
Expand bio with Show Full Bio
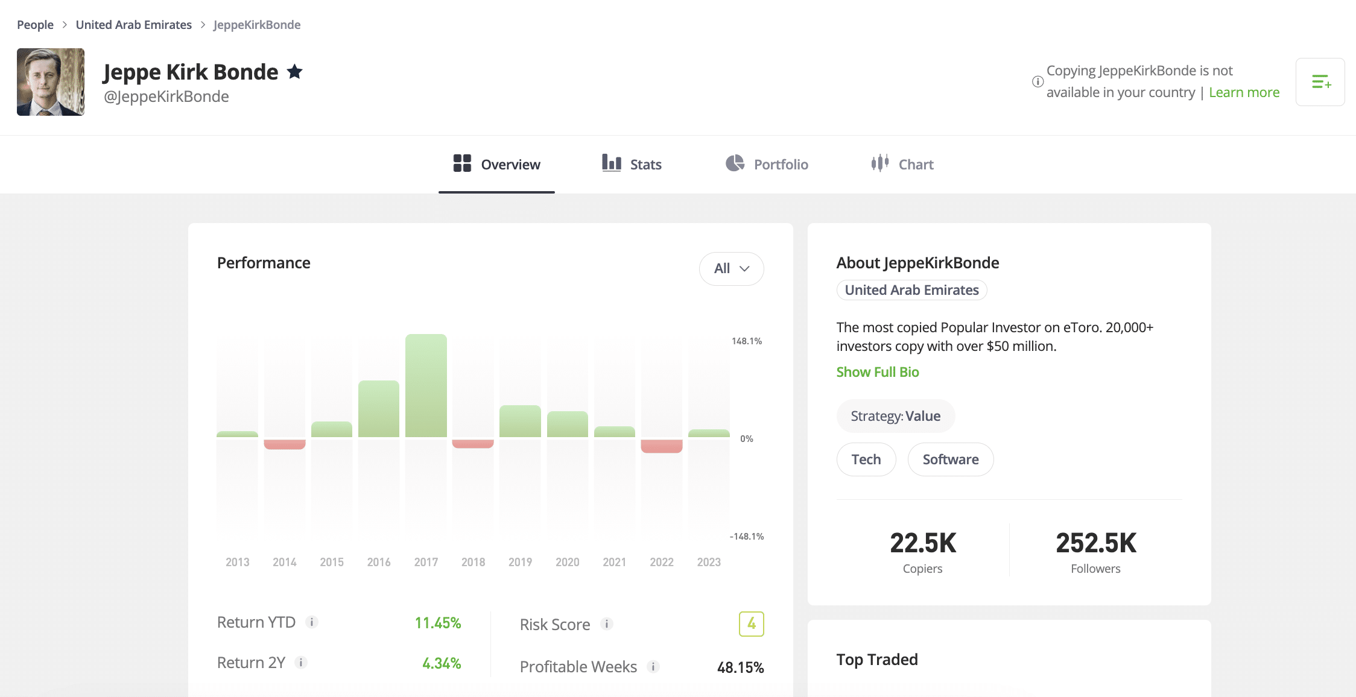(878, 372)
